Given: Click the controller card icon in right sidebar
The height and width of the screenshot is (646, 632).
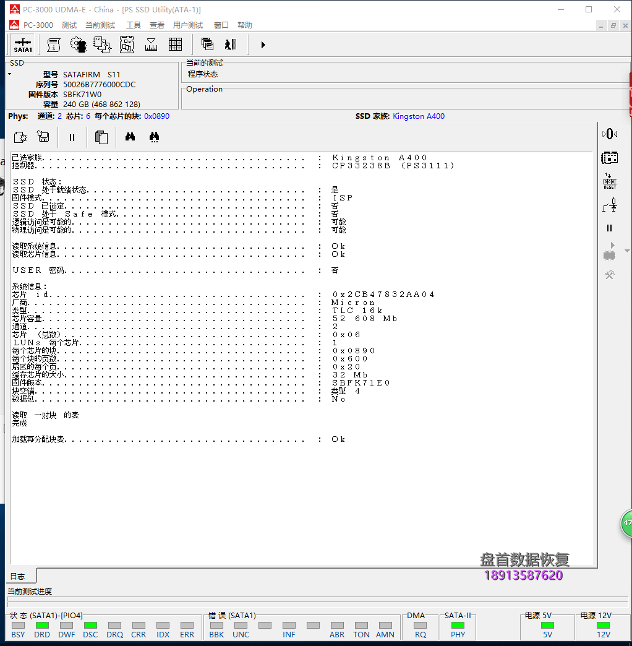Looking at the screenshot, I should (609, 158).
